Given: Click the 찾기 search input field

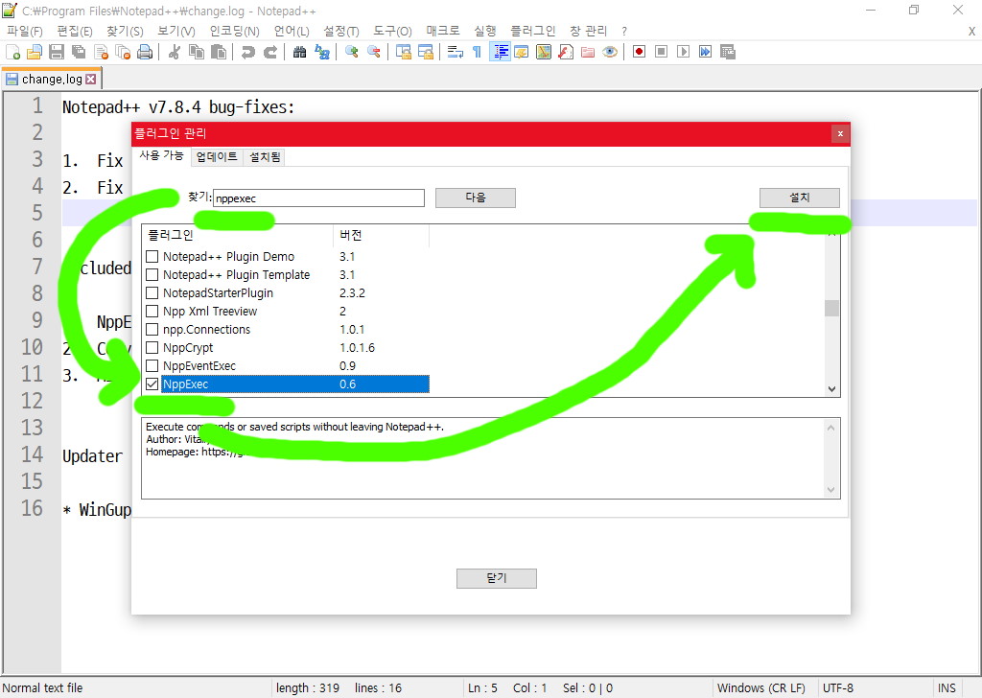Looking at the screenshot, I should pos(318,198).
